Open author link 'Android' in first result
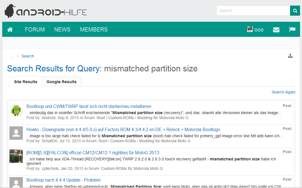Image resolution: width=302 pixels, height=188 pixels. click(48, 118)
